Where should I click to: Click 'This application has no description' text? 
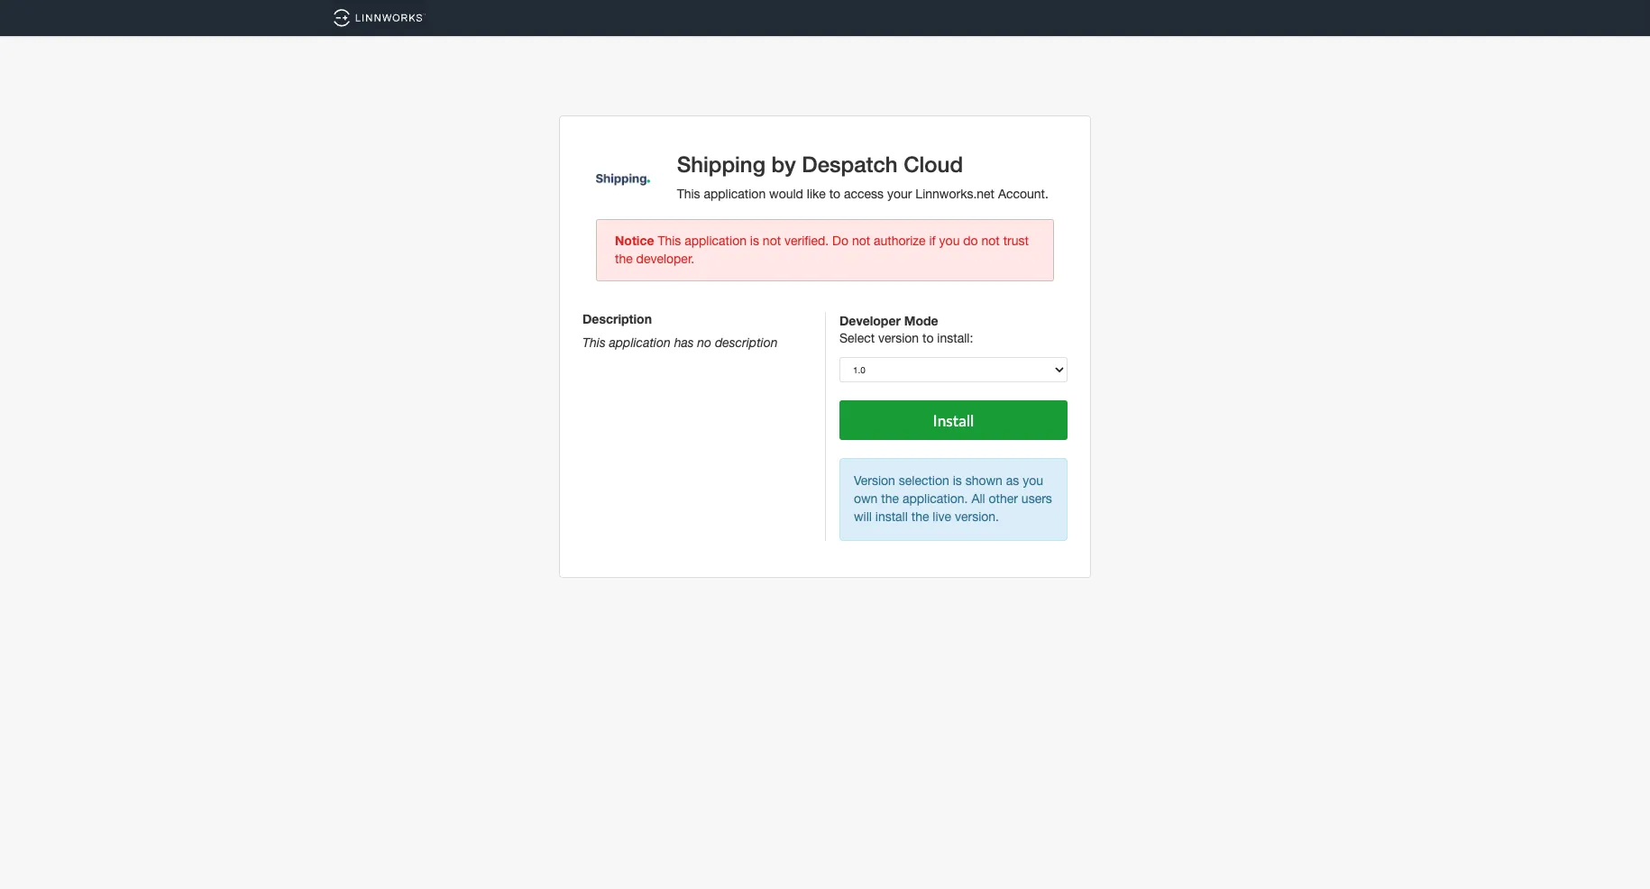[x=680, y=343]
